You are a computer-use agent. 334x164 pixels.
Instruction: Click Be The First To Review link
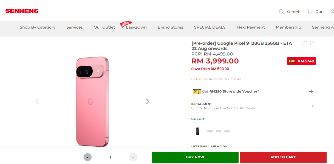click(216, 79)
